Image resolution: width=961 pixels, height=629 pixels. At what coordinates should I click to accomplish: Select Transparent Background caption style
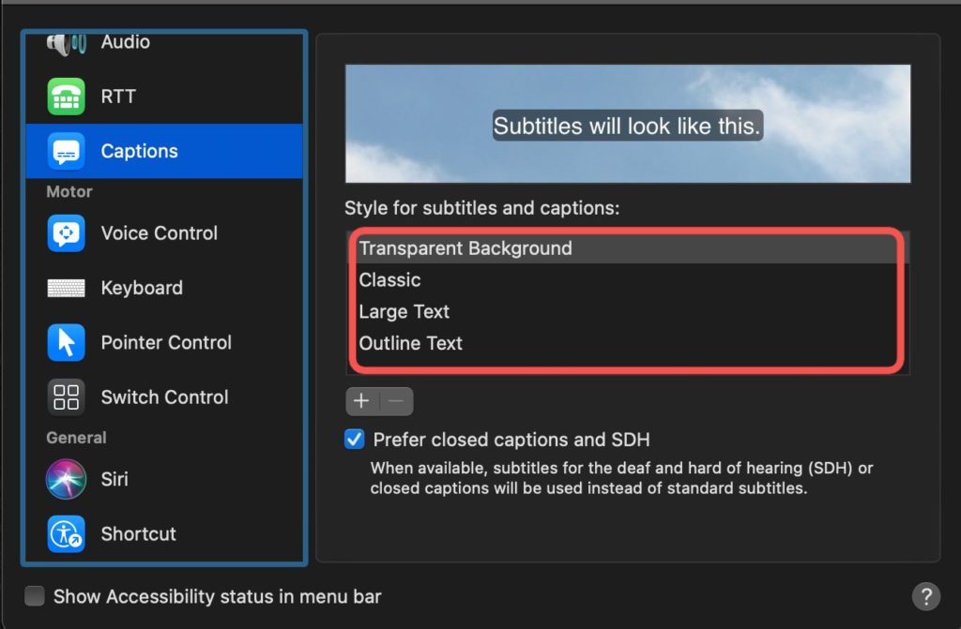point(628,248)
